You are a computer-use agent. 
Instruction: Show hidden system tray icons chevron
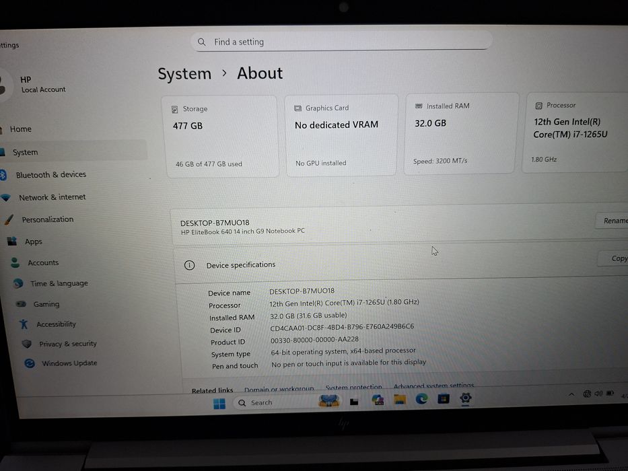coord(571,394)
